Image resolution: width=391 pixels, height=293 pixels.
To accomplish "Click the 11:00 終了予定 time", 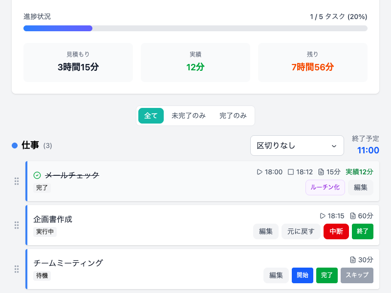I will click(368, 150).
